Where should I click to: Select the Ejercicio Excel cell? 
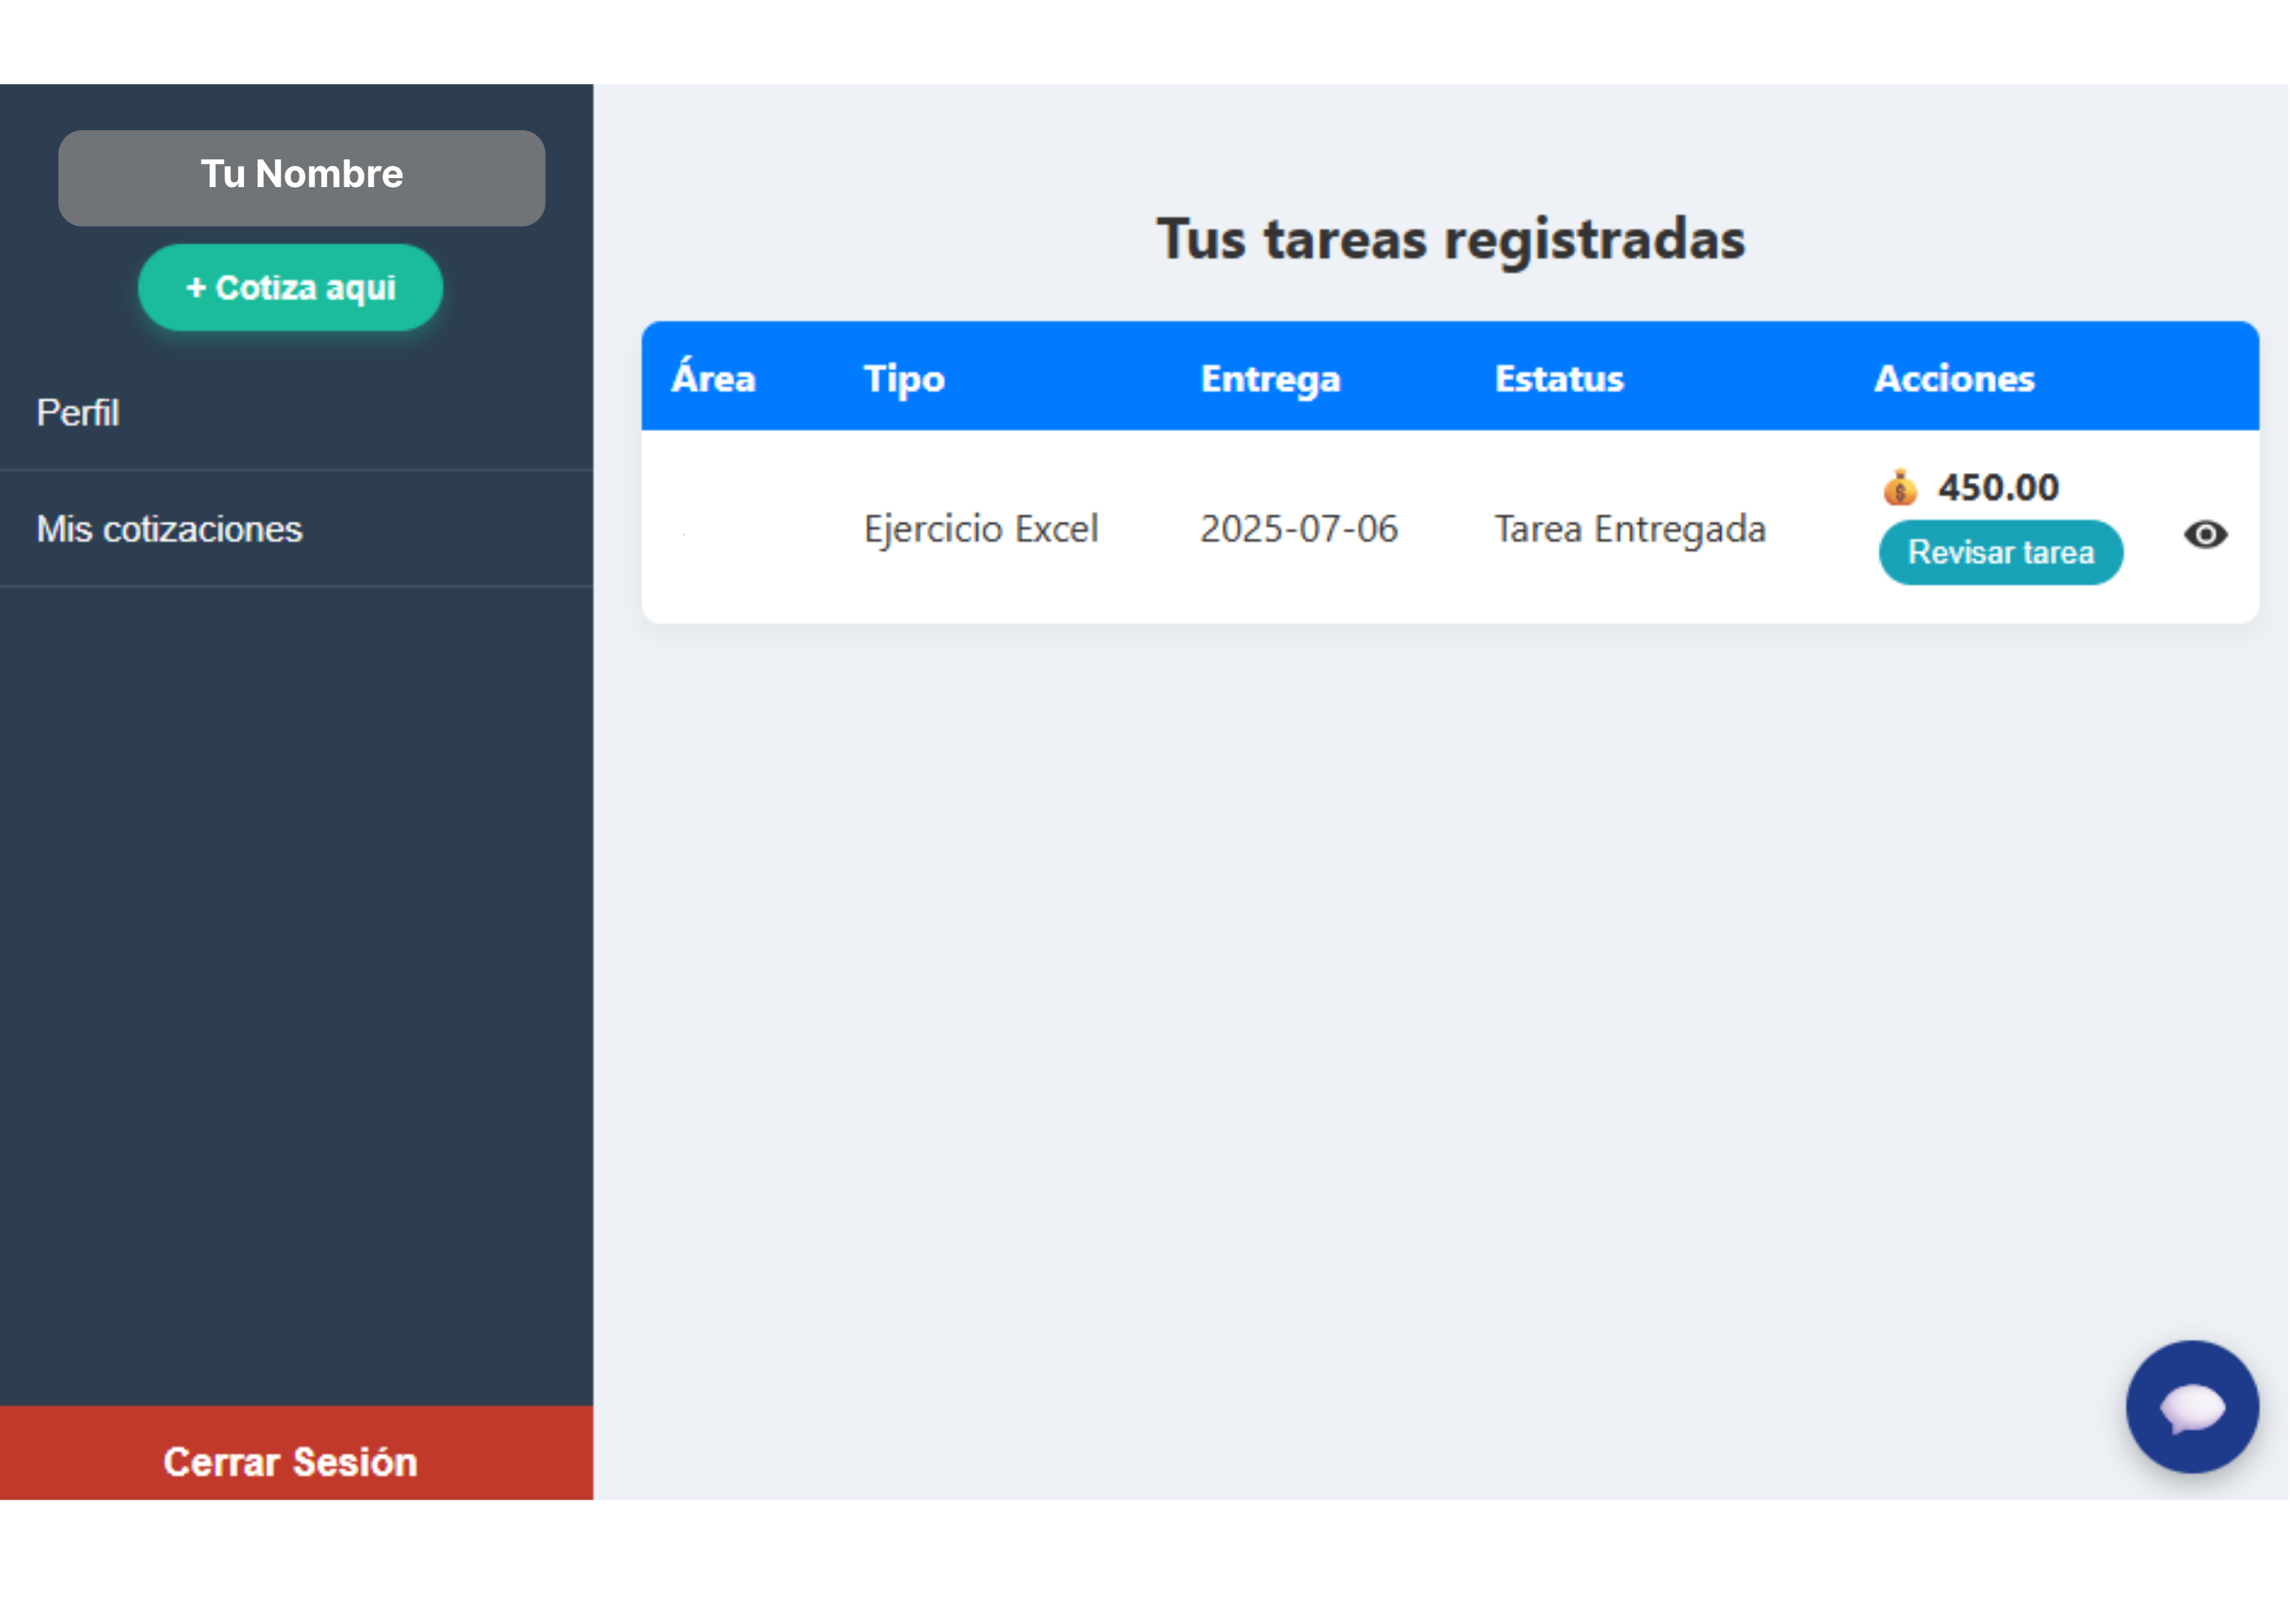[x=980, y=529]
